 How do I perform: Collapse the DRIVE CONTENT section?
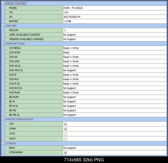[3, 3]
